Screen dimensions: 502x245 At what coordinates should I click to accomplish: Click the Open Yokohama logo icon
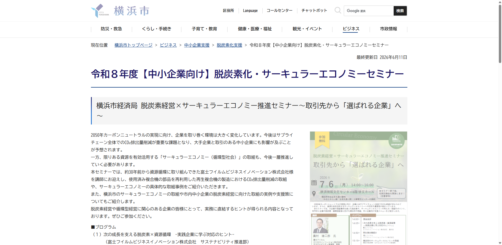tap(100, 11)
